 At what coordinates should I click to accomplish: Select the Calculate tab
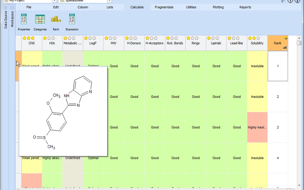[x=137, y=7]
